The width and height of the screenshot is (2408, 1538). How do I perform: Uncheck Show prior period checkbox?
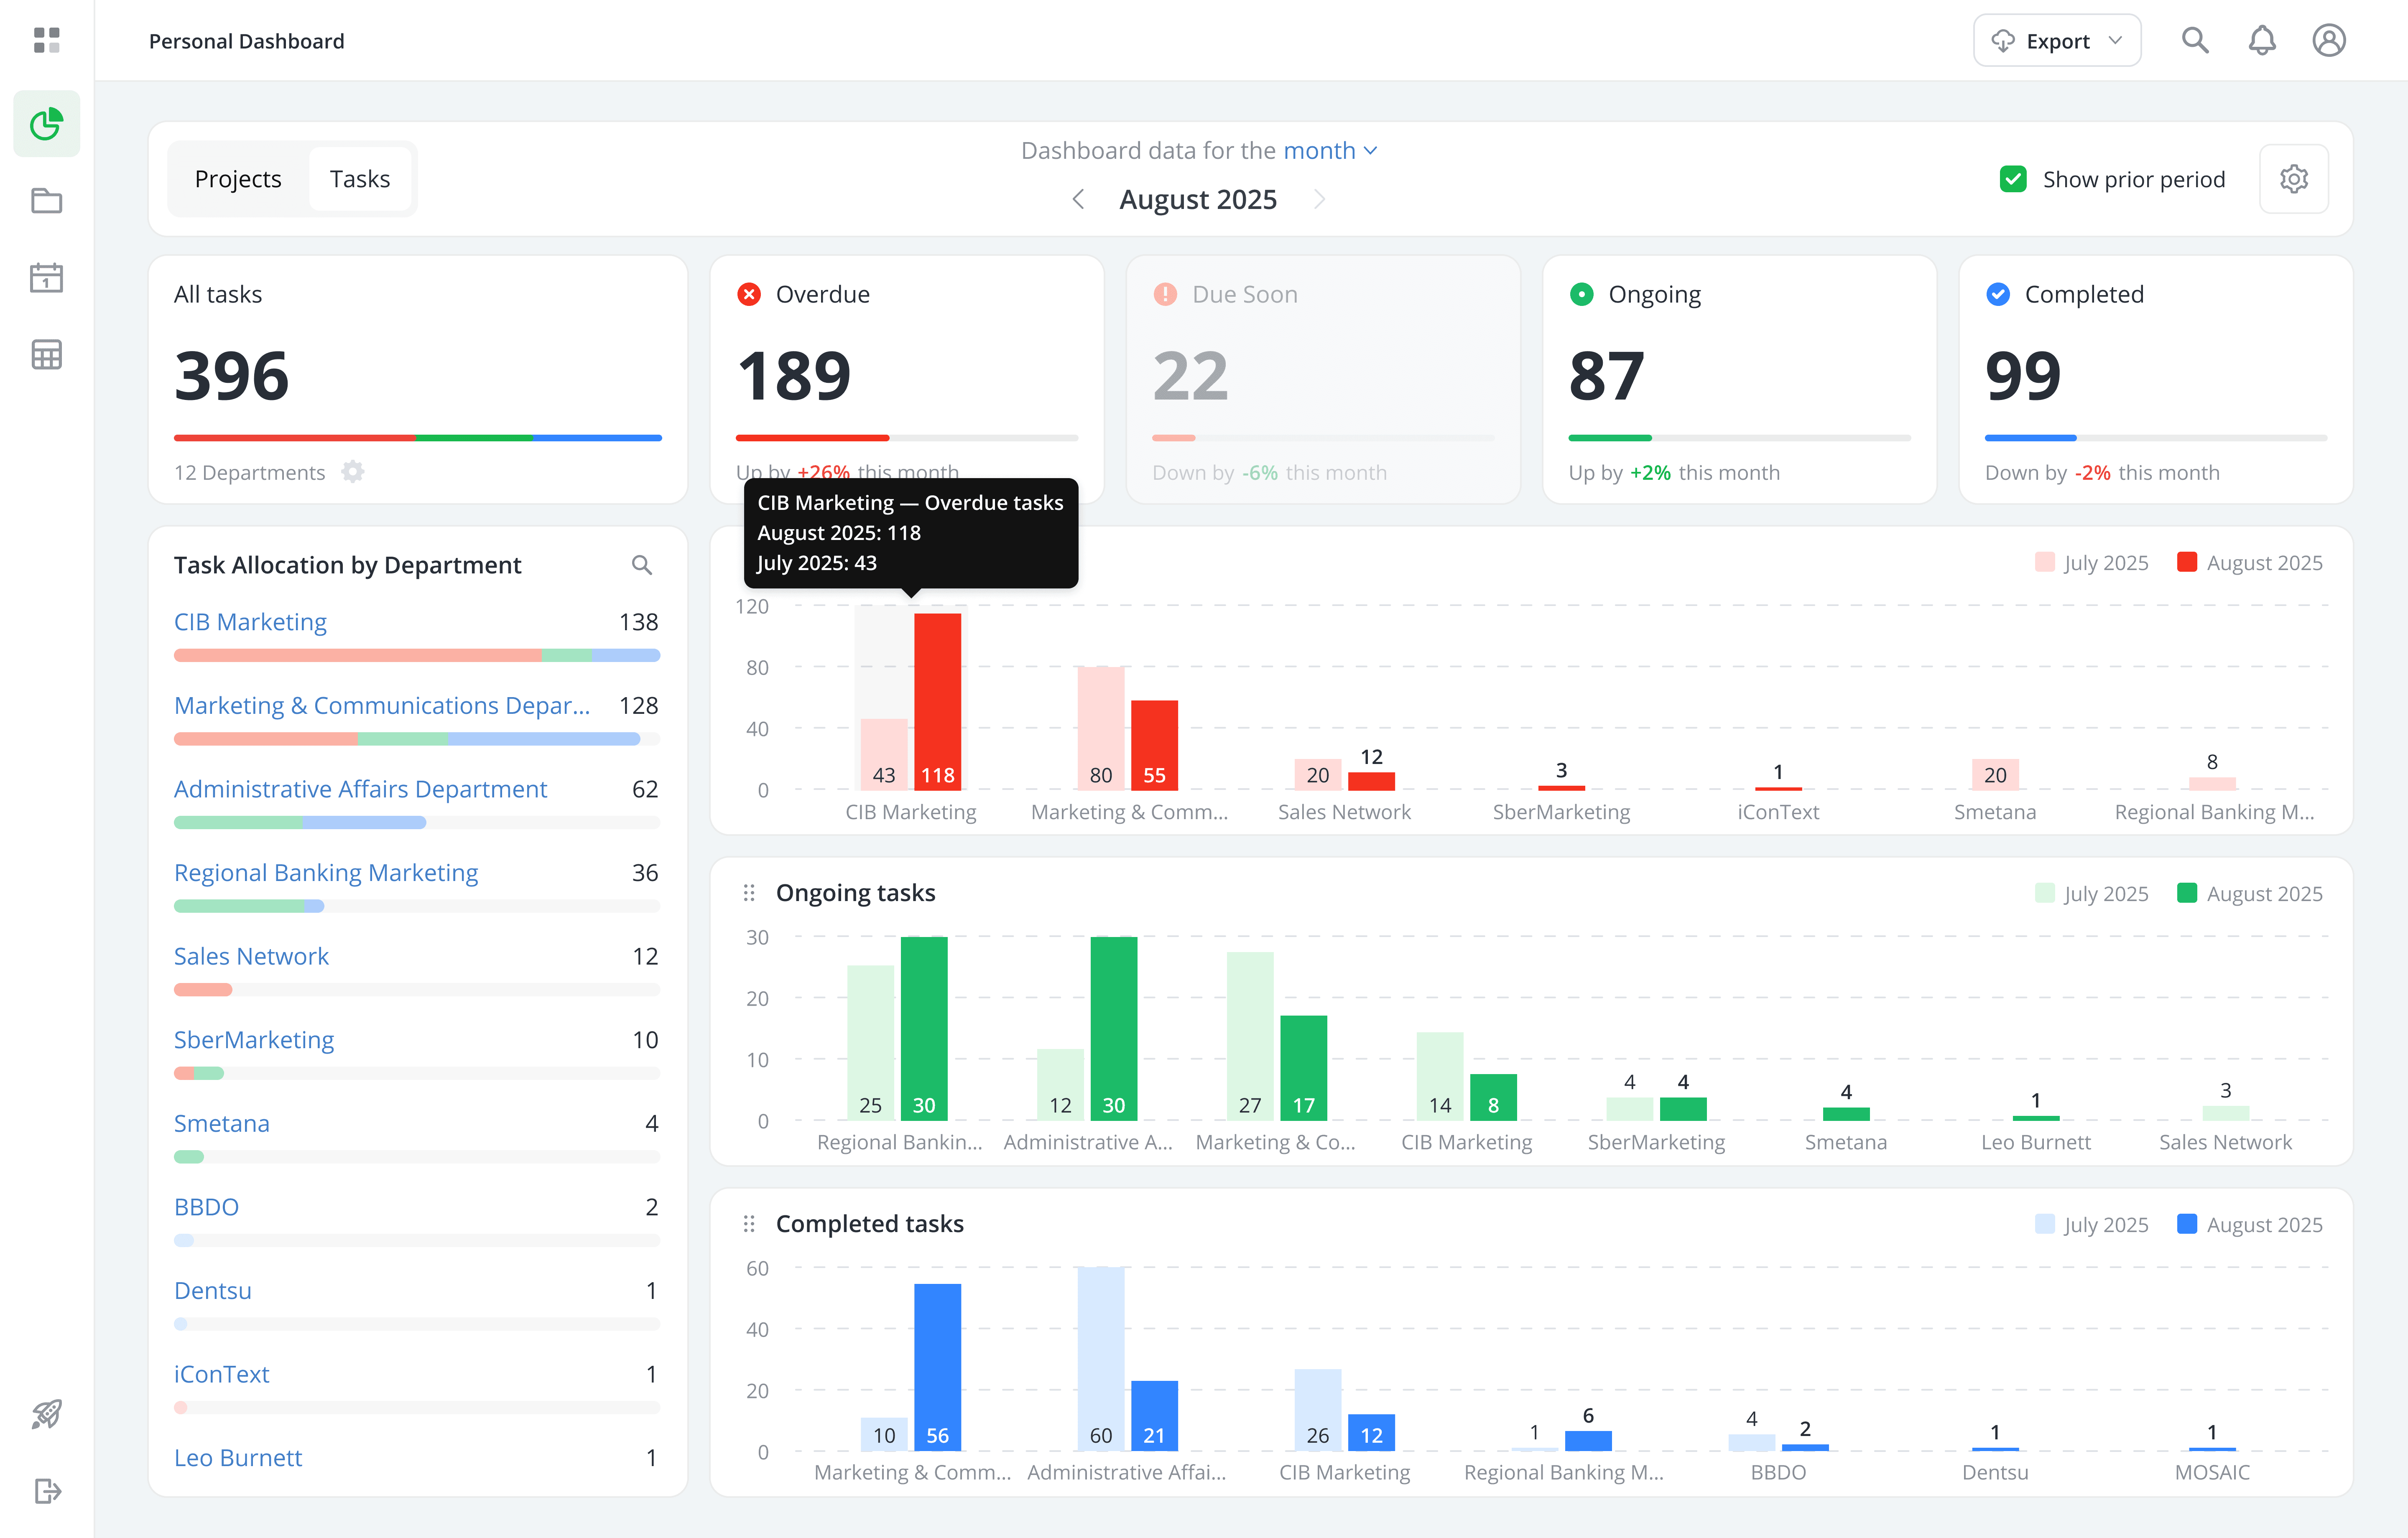click(x=2012, y=179)
